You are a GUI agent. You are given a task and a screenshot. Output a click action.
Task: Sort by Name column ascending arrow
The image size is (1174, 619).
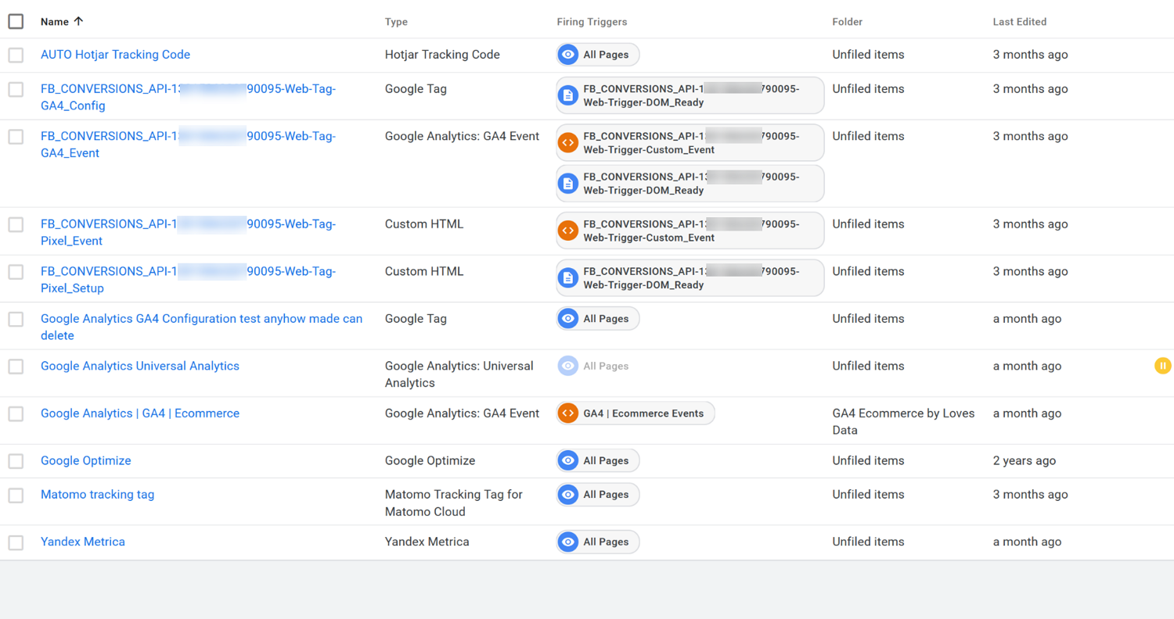pos(78,22)
